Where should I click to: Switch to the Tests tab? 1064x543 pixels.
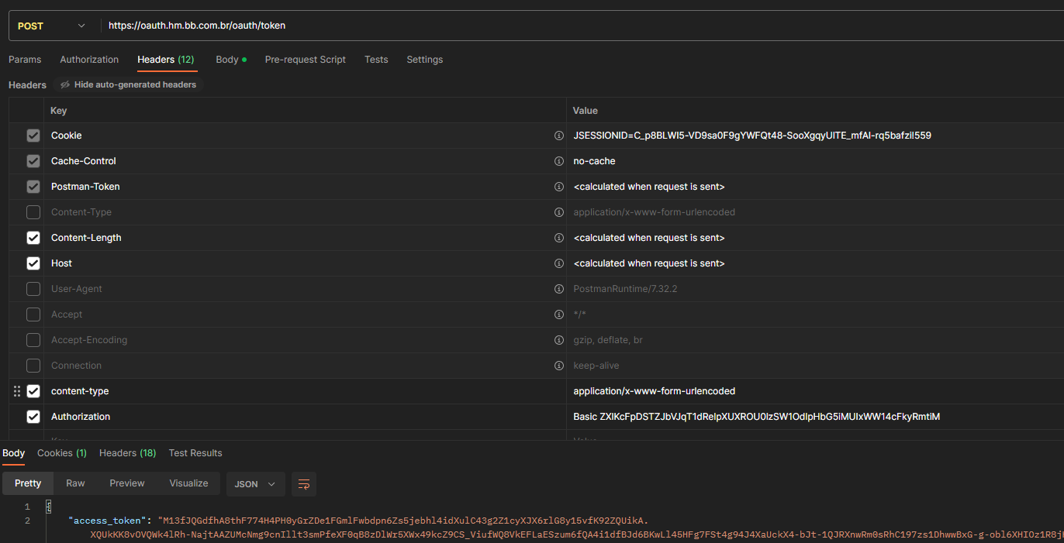coord(376,60)
